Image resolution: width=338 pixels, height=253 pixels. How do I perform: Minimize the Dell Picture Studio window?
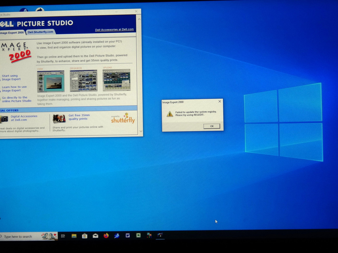pos(116,12)
